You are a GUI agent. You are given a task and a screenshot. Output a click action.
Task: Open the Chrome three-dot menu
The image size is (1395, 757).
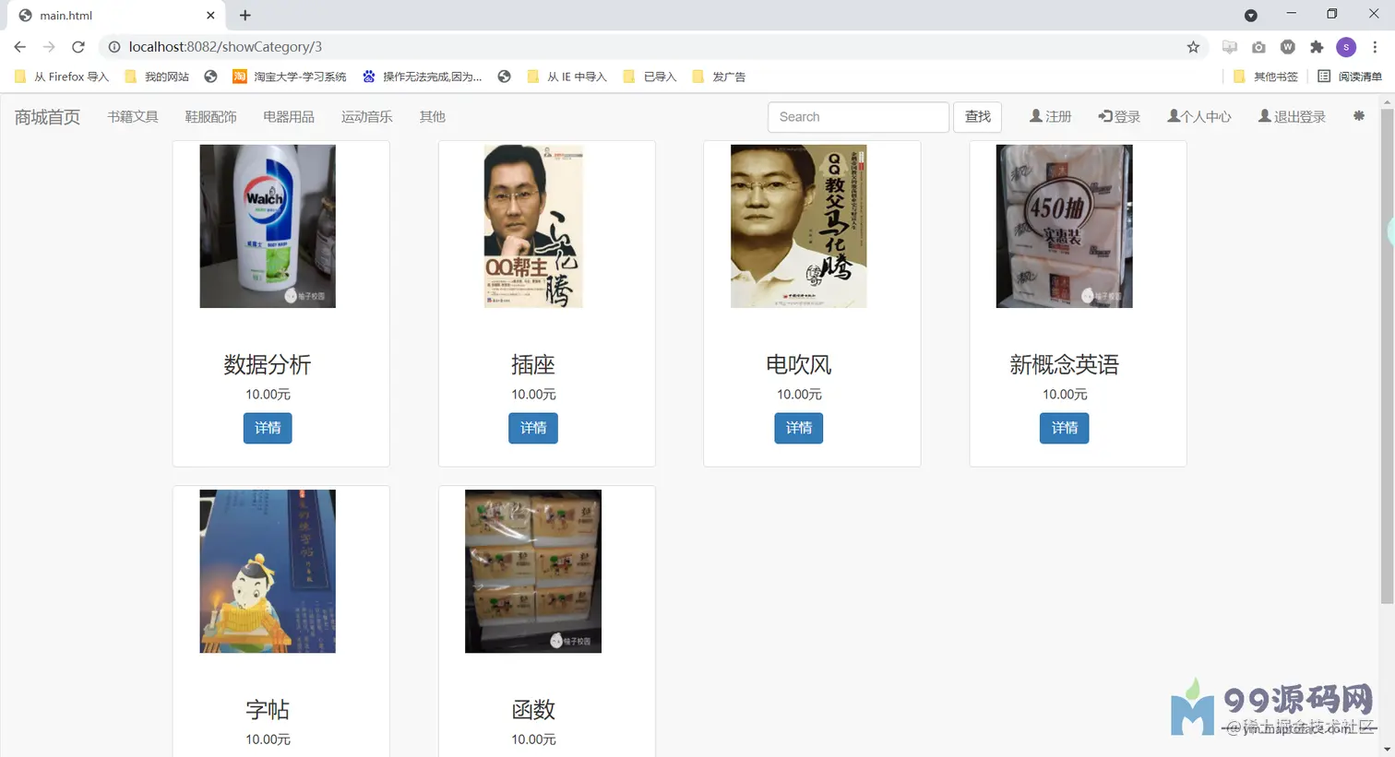pyautogui.click(x=1375, y=47)
